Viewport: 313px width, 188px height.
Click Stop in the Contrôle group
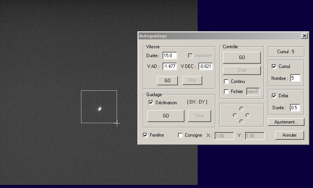point(242,70)
